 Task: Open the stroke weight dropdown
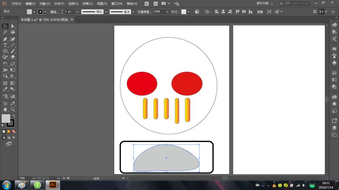[77, 11]
